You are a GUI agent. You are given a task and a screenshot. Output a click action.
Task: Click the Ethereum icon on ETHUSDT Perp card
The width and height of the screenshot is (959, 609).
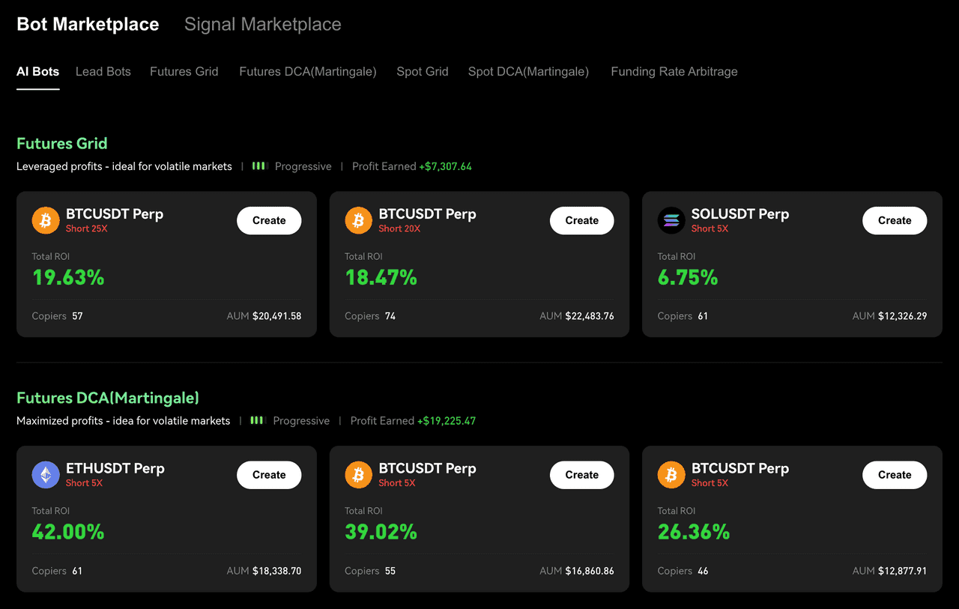pos(45,474)
